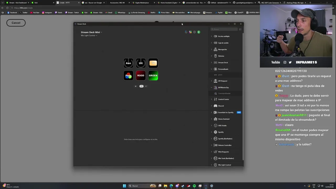Click the Spotify [BarRaider] plugin icon
The height and width of the screenshot is (189, 336).
coord(216,139)
